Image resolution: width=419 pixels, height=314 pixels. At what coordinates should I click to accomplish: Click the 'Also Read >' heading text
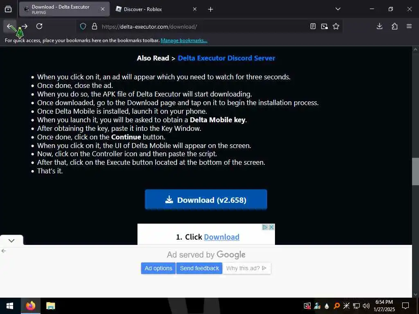click(x=156, y=58)
